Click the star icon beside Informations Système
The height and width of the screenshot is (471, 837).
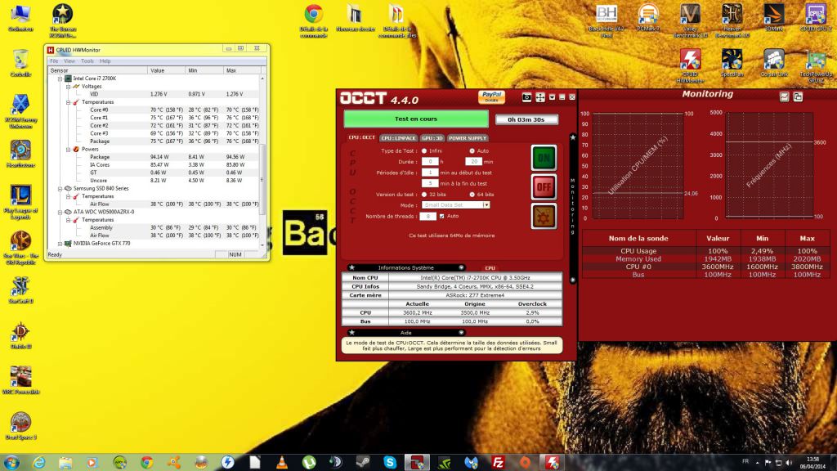click(x=351, y=267)
